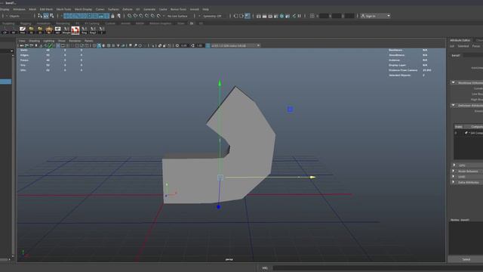Open the Mesh Display menu
This screenshot has height=272, width=483.
pyautogui.click(x=83, y=9)
